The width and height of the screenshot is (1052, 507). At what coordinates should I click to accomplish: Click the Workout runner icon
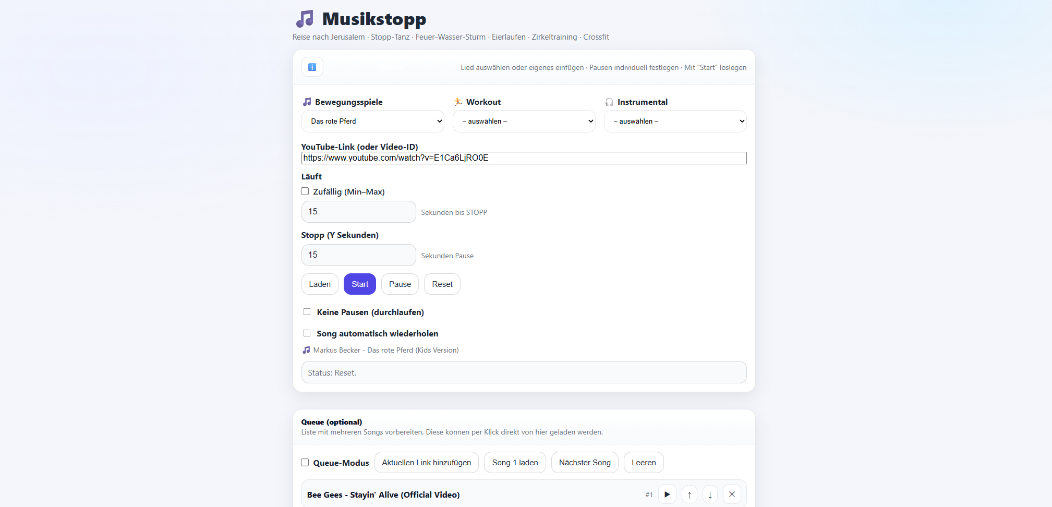(x=458, y=102)
